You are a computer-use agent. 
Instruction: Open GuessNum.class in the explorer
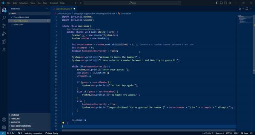[x=29, y=17]
